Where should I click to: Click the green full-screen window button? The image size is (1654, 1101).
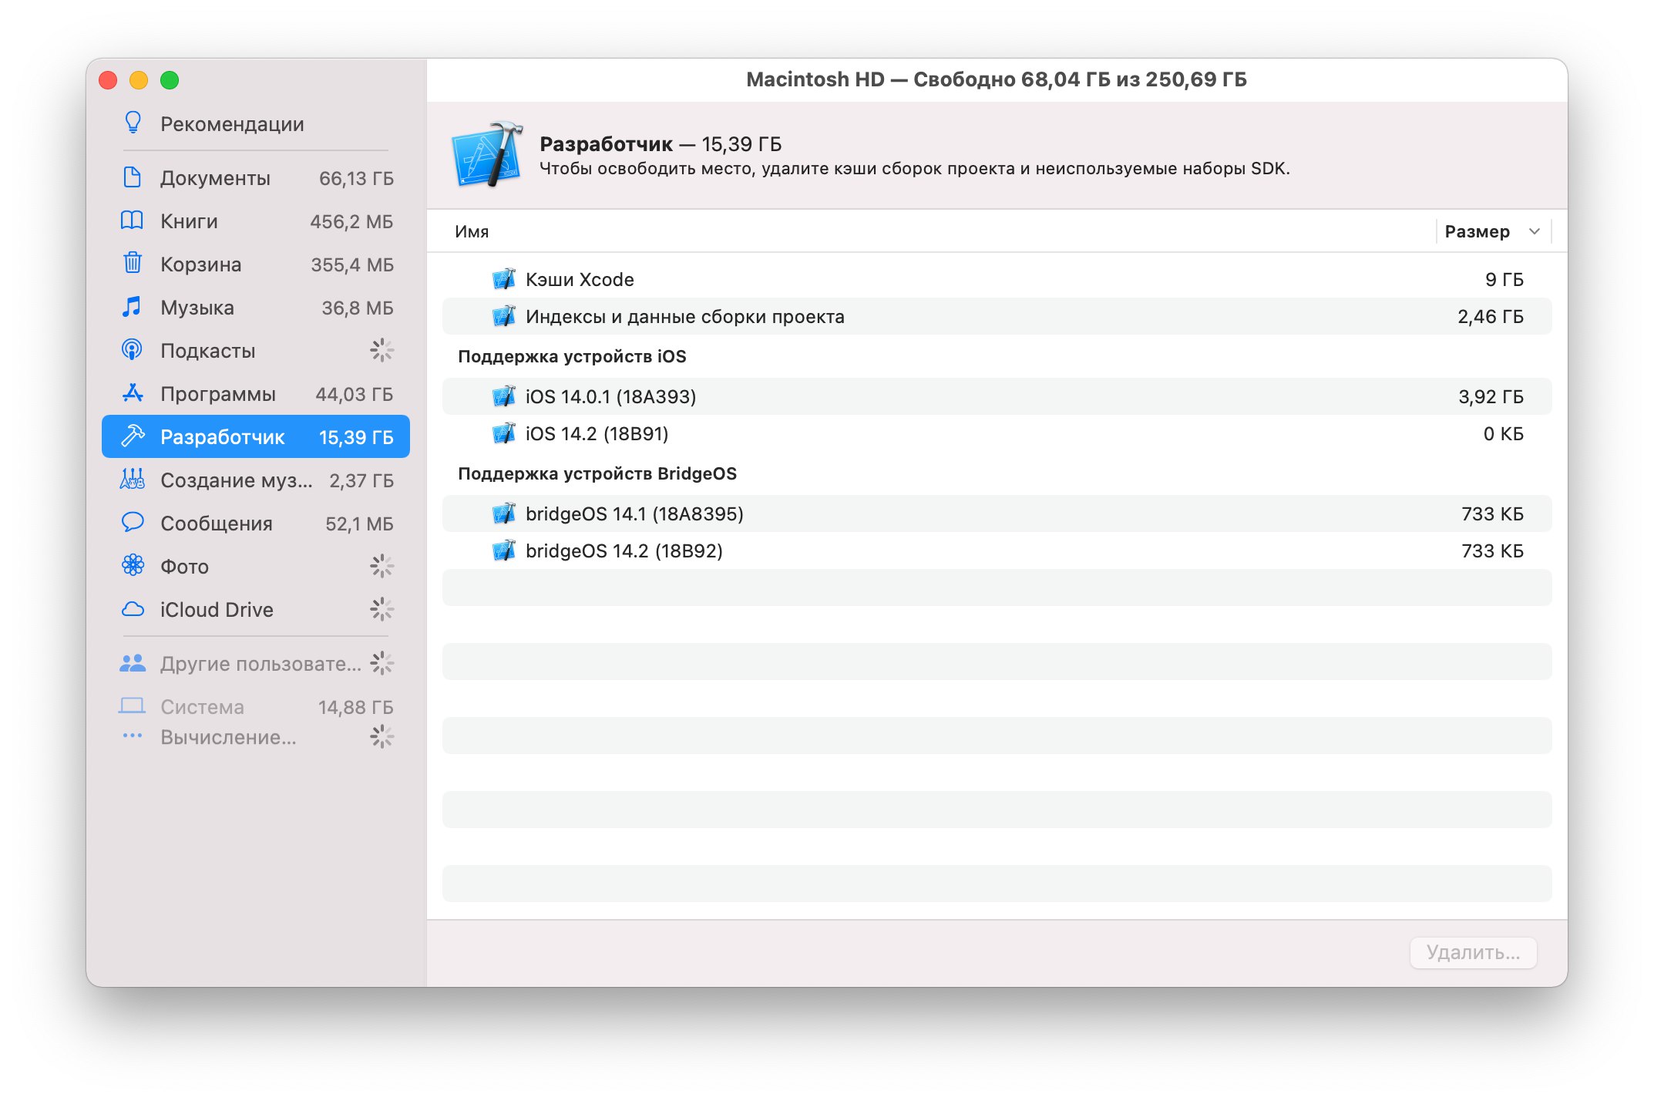tap(170, 80)
